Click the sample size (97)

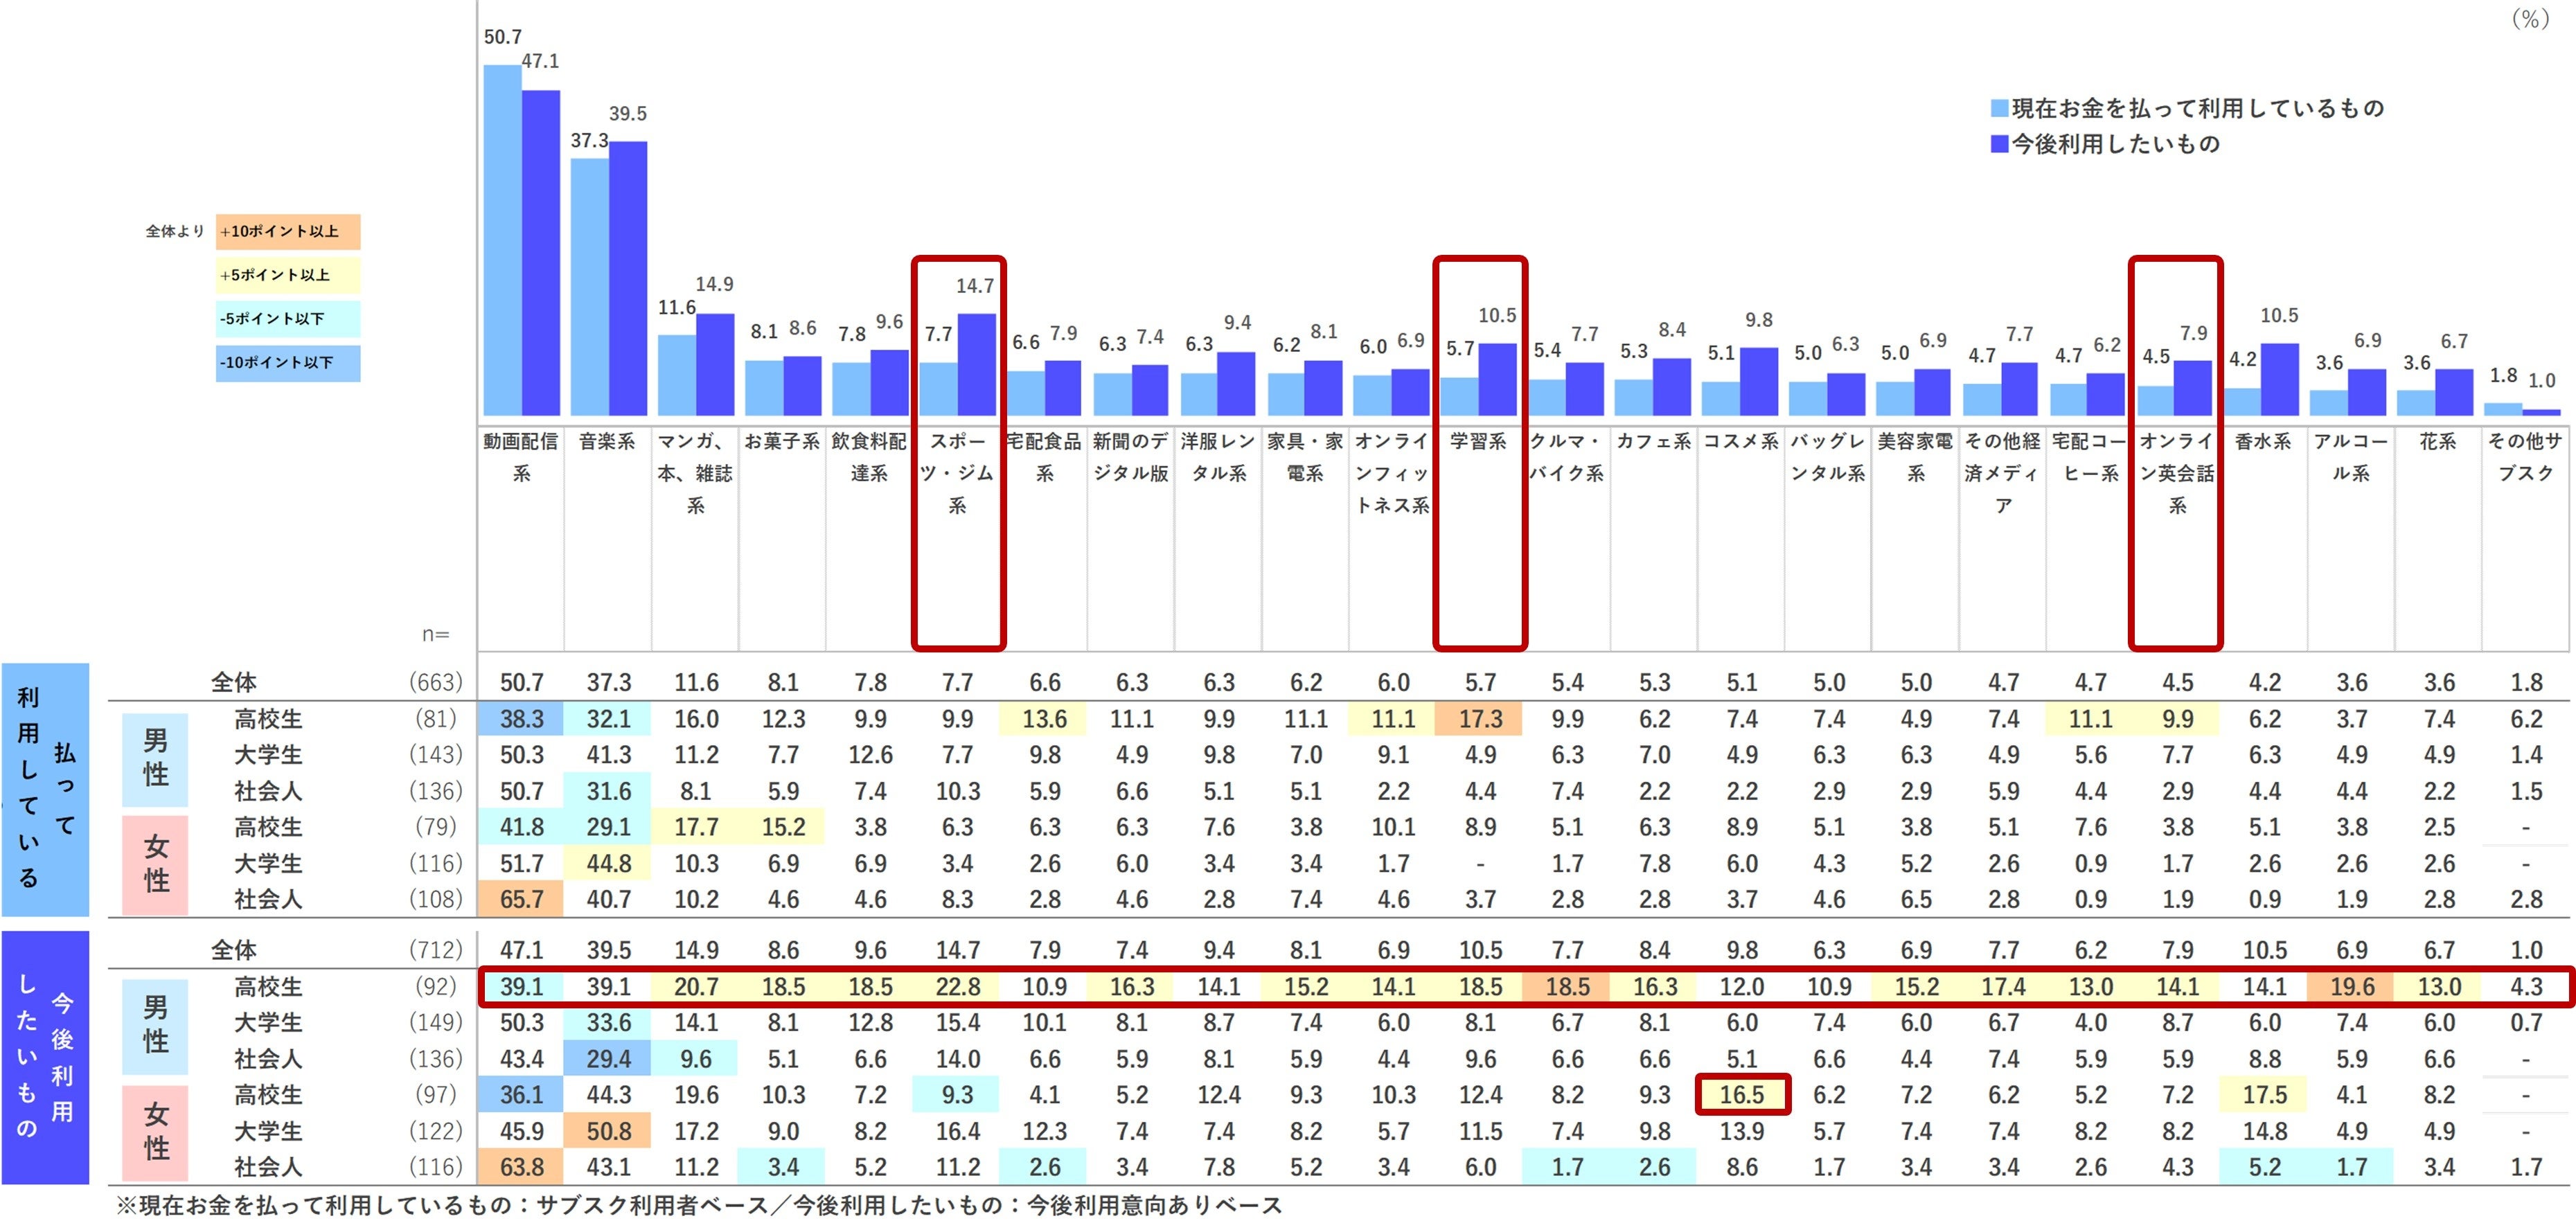coord(435,1095)
